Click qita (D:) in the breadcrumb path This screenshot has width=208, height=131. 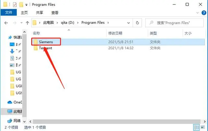pyautogui.click(x=68, y=23)
